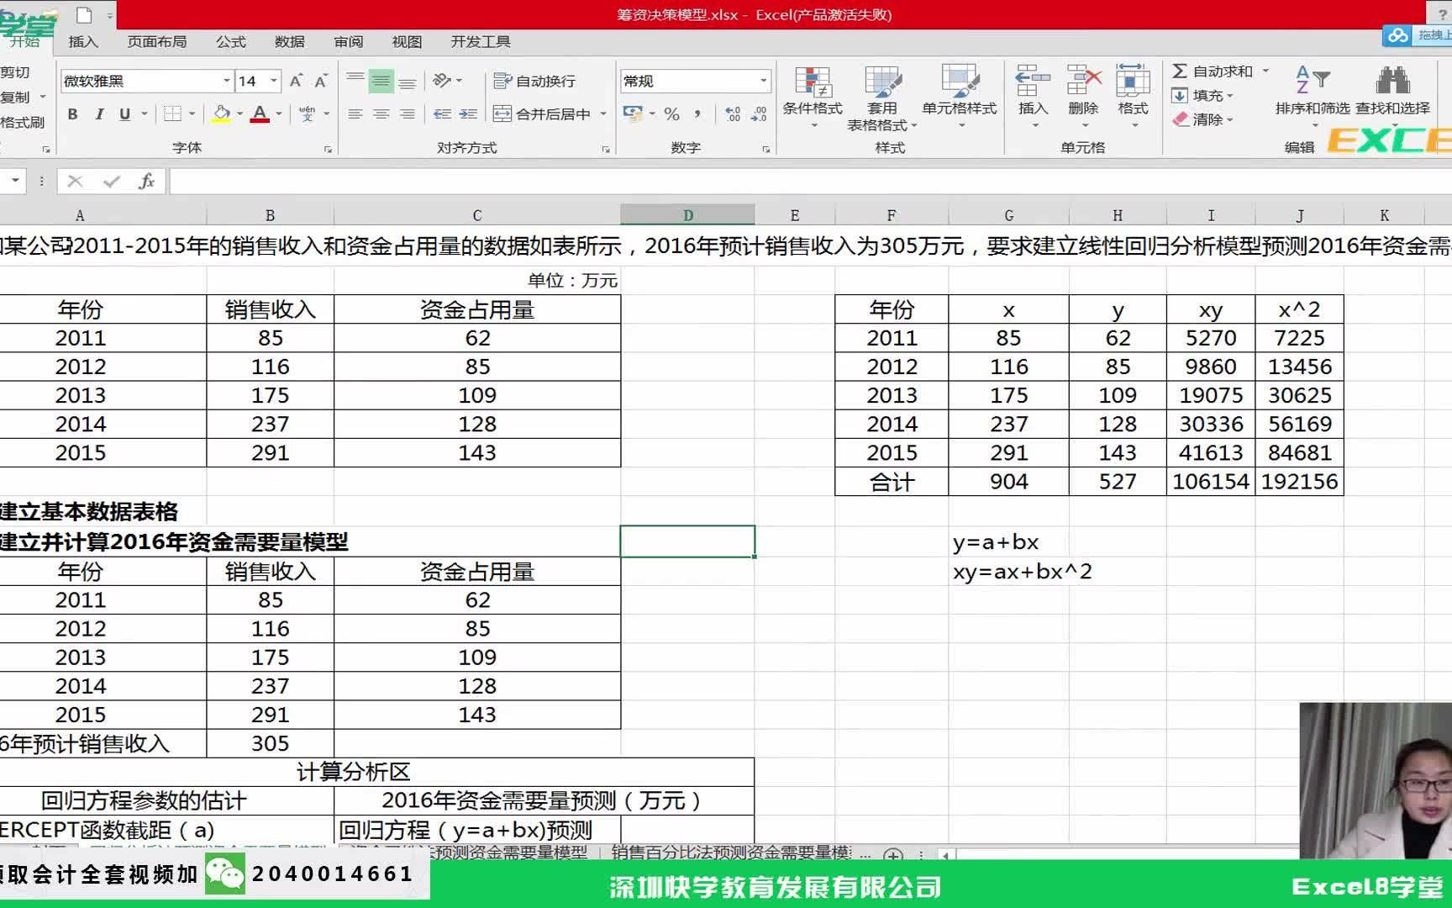Click formula bar cancel X icon
The image size is (1452, 908).
pos(75,181)
